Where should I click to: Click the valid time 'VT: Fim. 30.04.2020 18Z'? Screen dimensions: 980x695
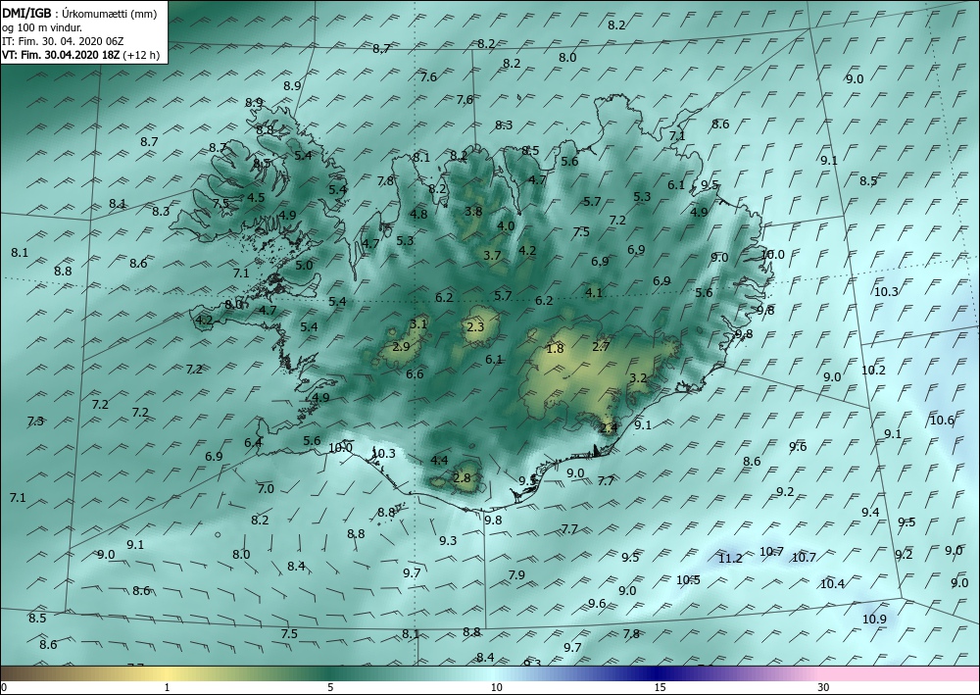click(x=61, y=55)
